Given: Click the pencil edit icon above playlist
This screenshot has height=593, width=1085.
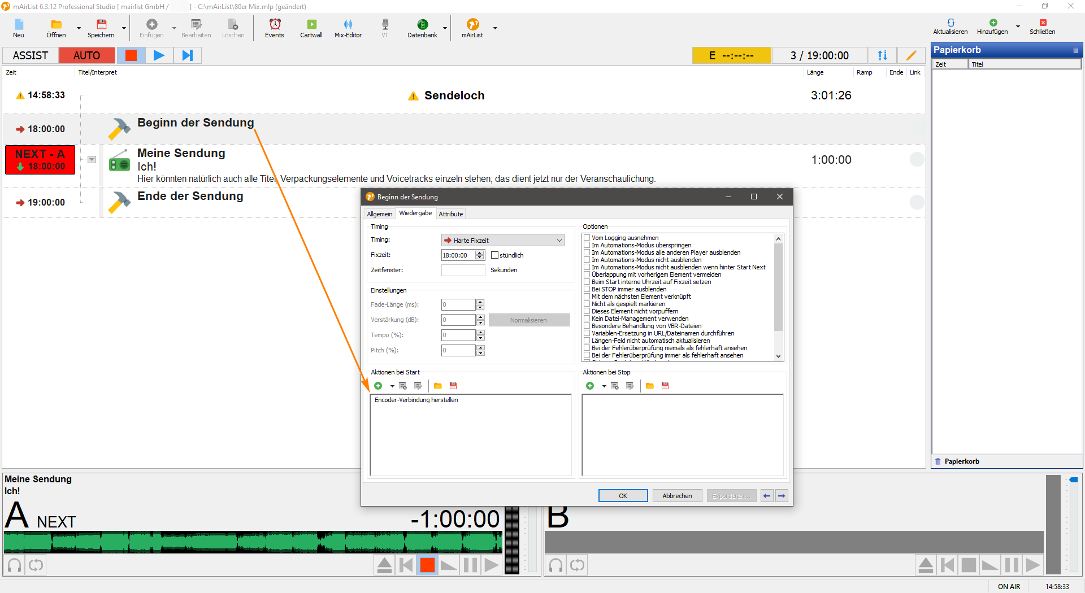Looking at the screenshot, I should [x=911, y=55].
